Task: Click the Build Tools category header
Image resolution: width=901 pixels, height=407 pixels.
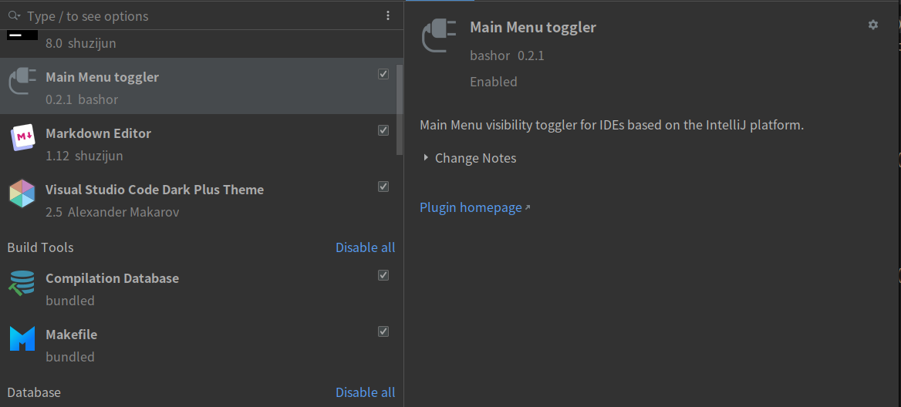Action: pos(40,247)
